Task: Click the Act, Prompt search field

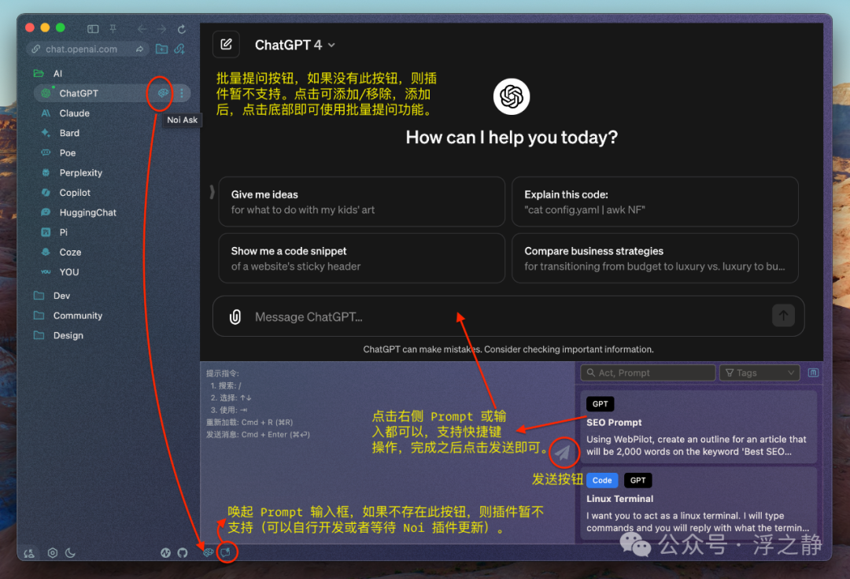Action: click(x=648, y=373)
